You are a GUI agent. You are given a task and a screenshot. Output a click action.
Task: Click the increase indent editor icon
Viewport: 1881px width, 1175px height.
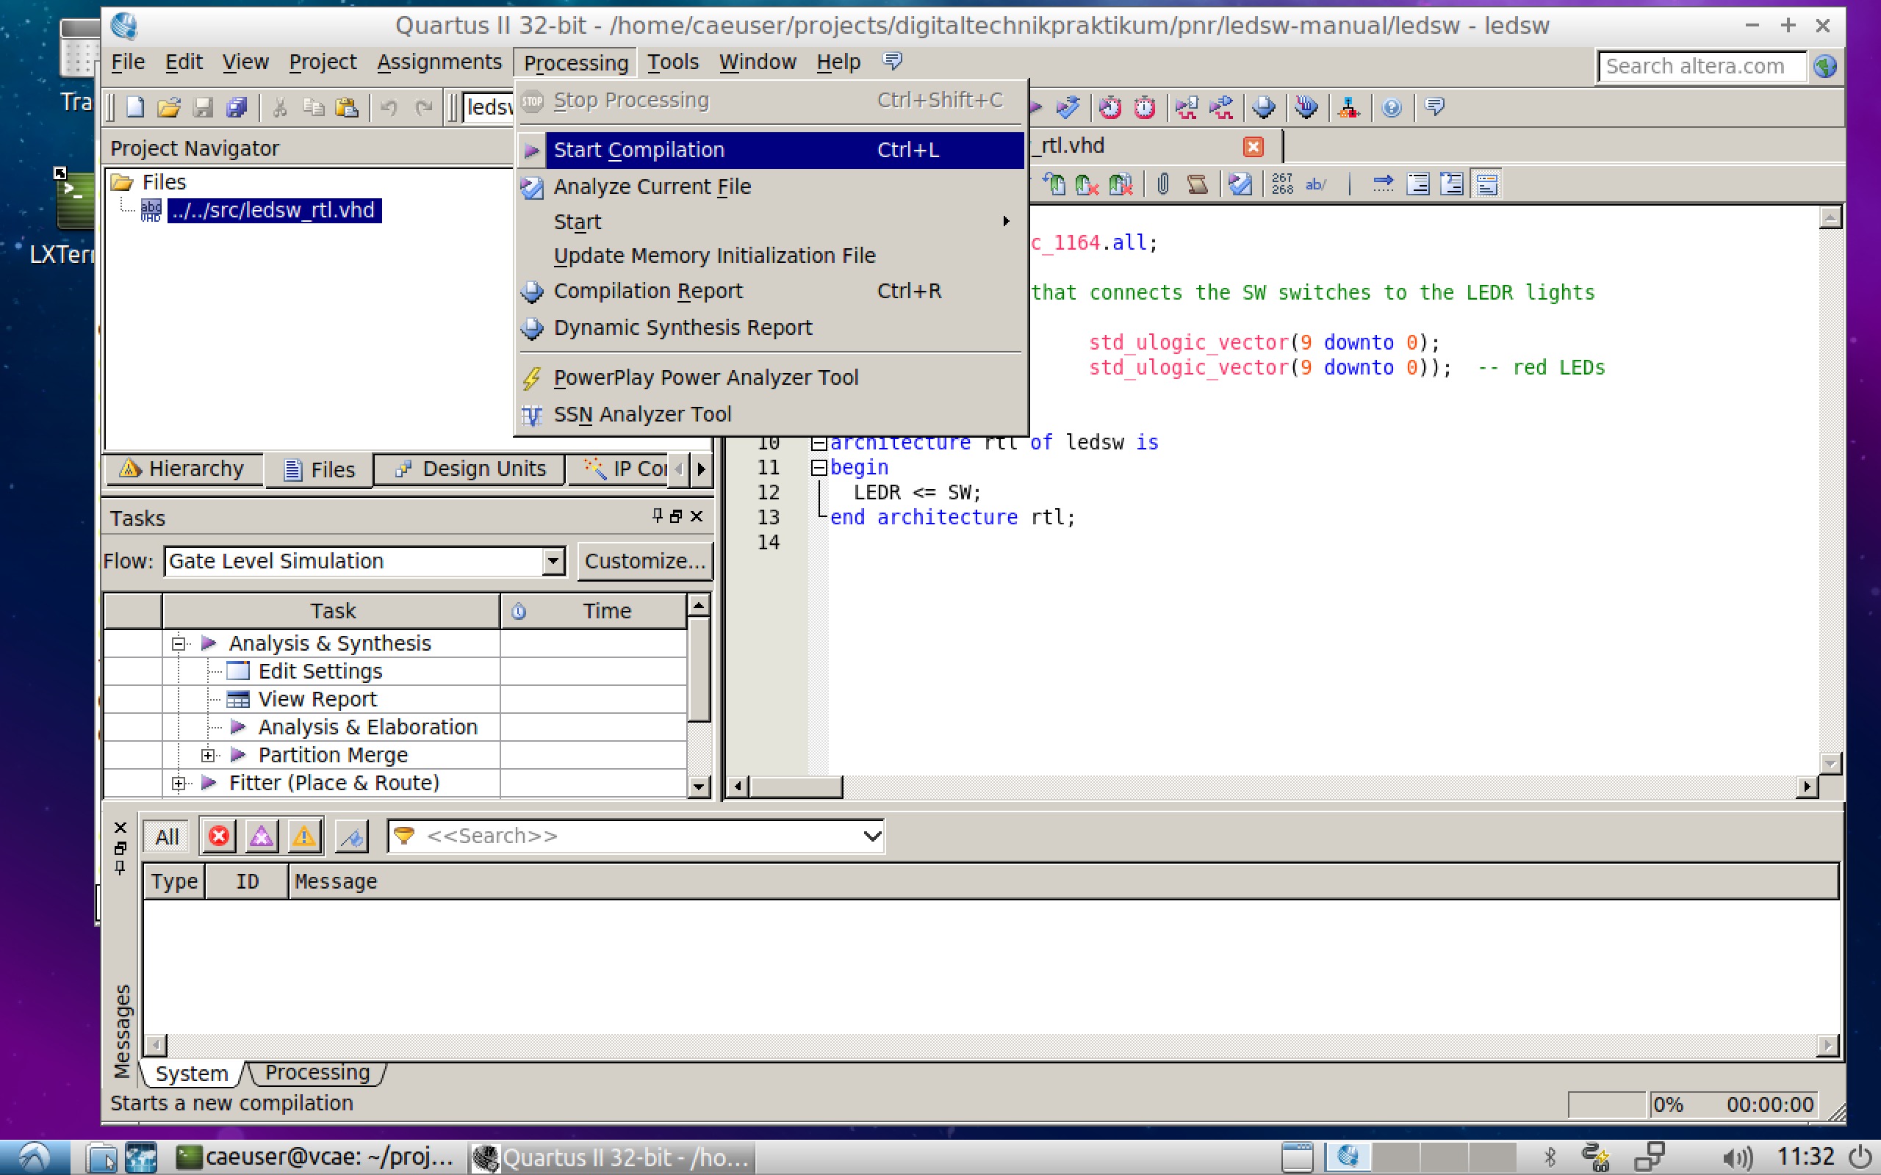1418,184
